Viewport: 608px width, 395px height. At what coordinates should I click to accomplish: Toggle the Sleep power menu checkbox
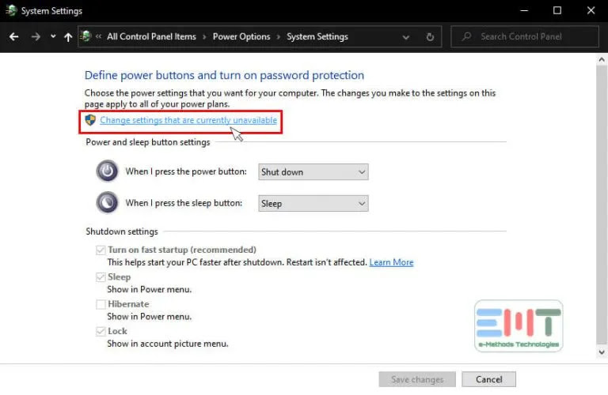point(101,277)
